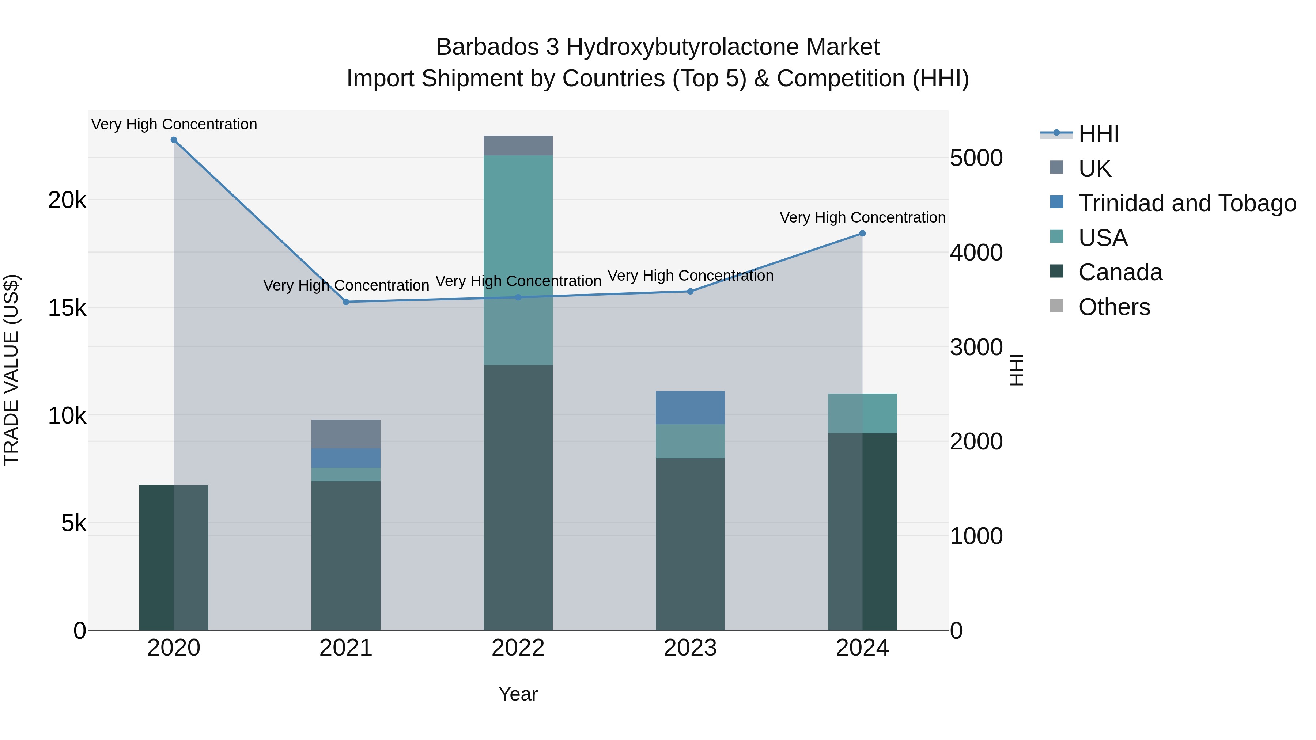Select the 2024 HHI data point
Screen dimensions: 1316x740
(862, 234)
